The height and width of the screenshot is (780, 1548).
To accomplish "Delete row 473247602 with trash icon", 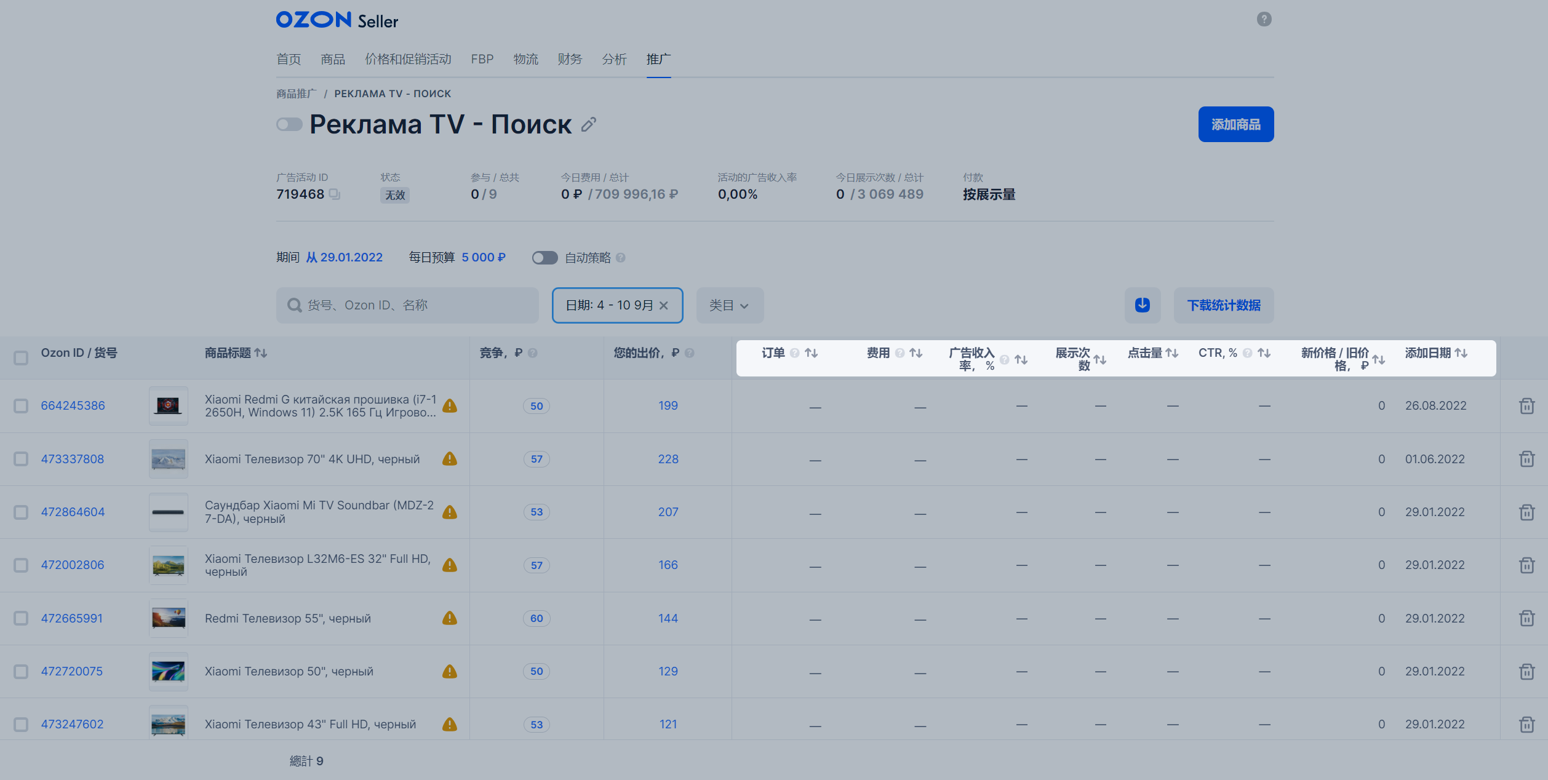I will [x=1526, y=724].
